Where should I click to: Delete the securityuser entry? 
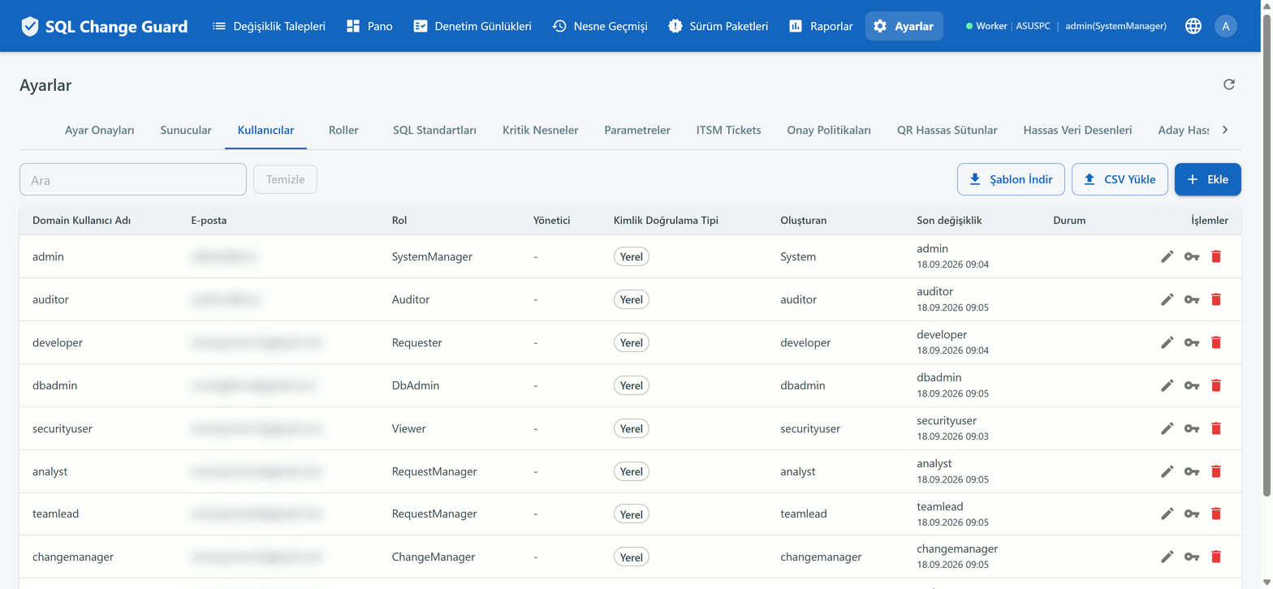[1216, 428]
